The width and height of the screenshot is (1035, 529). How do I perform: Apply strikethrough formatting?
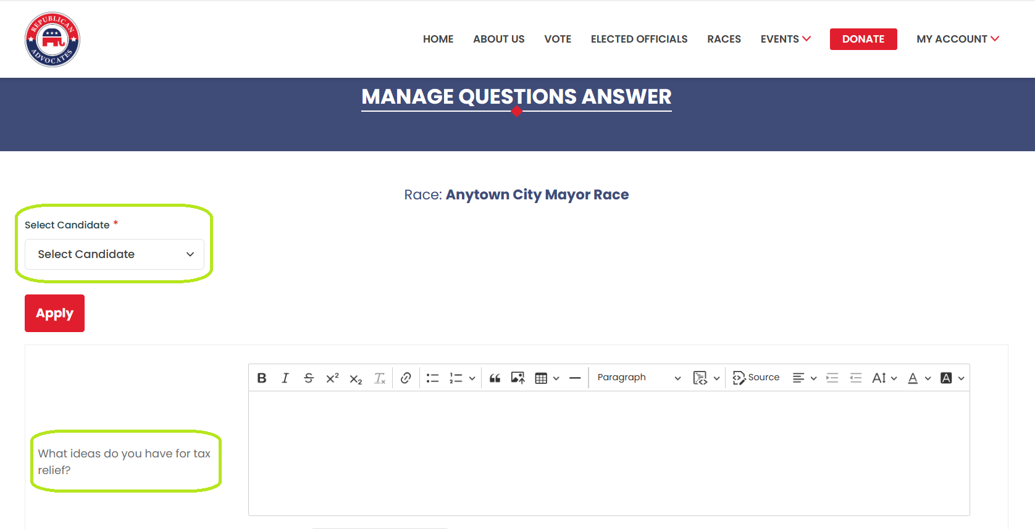coord(309,378)
